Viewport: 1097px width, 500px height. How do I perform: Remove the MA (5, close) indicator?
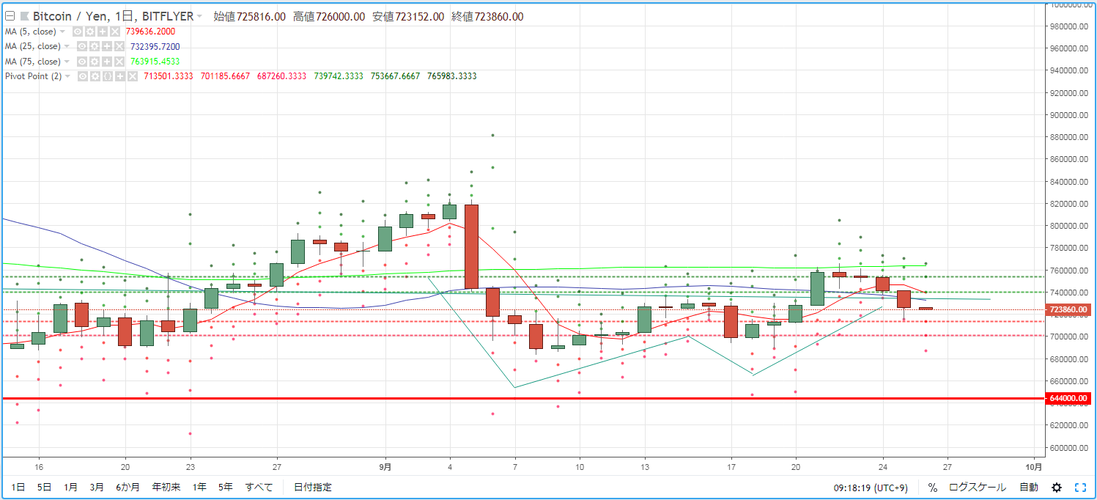114,32
